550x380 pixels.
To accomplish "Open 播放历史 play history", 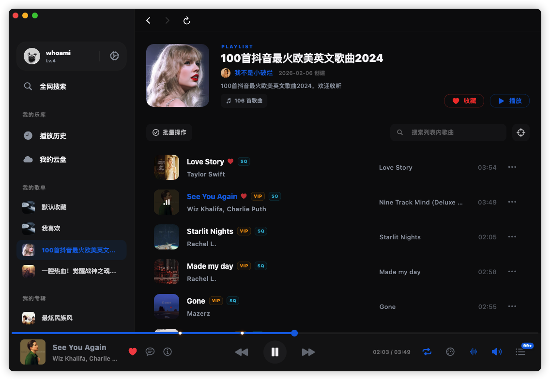I will point(71,135).
